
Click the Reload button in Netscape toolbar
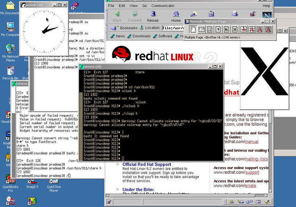(x=153, y=17)
